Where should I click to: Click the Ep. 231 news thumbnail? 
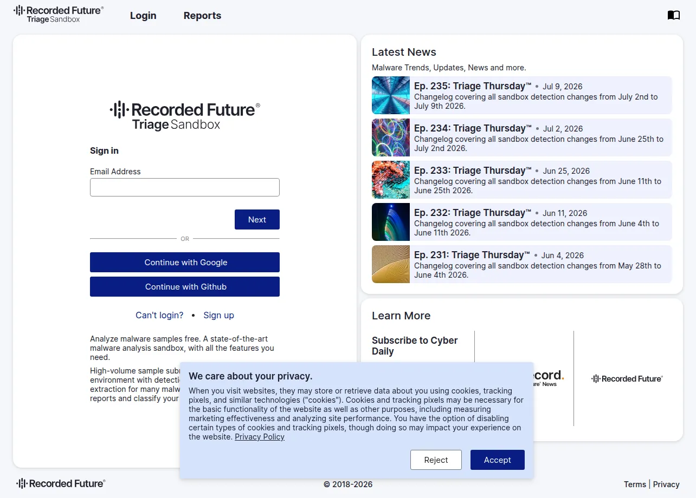391,264
